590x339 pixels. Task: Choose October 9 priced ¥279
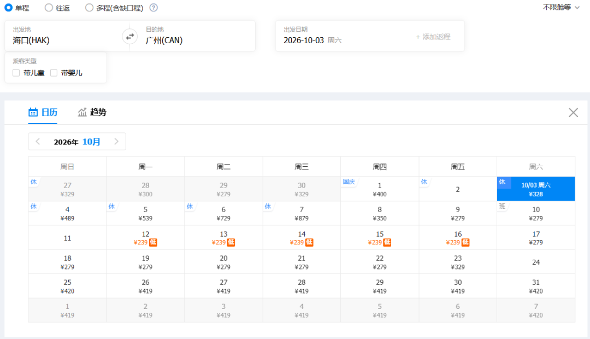458,213
